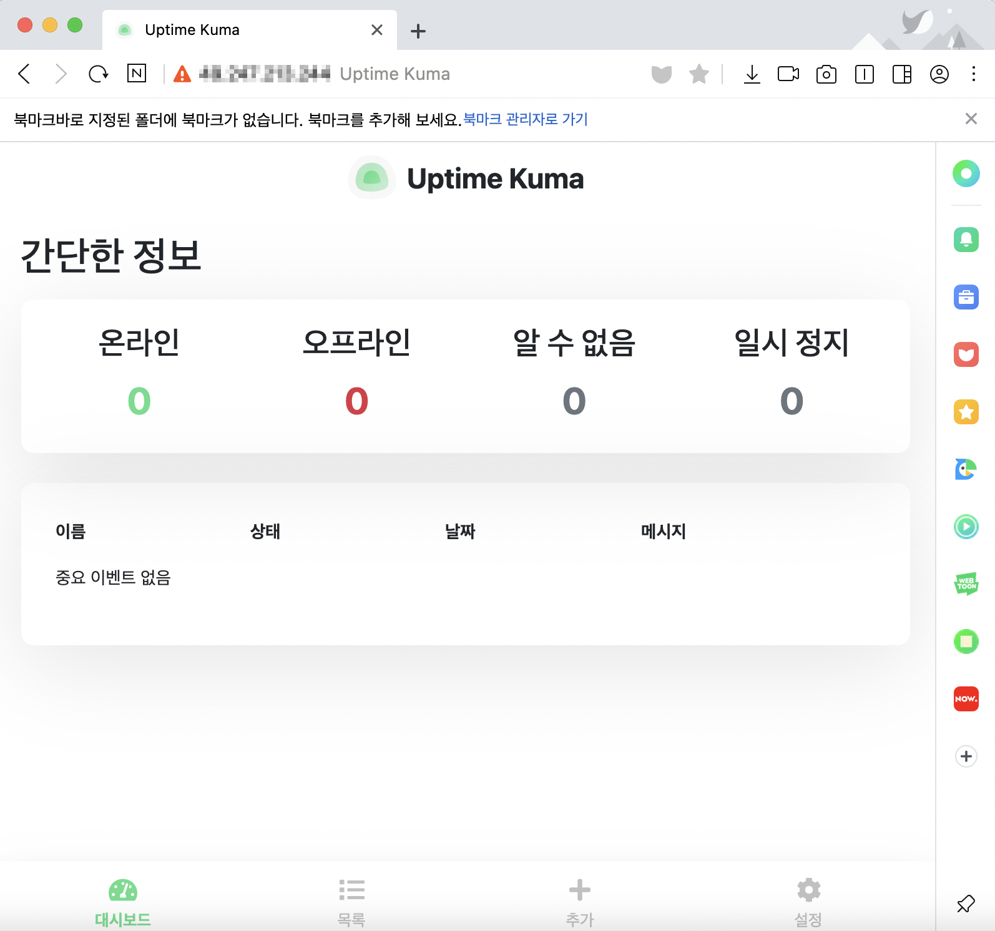Image resolution: width=995 pixels, height=931 pixels.
Task: Open the red NOW sidebar icon
Action: tap(966, 699)
